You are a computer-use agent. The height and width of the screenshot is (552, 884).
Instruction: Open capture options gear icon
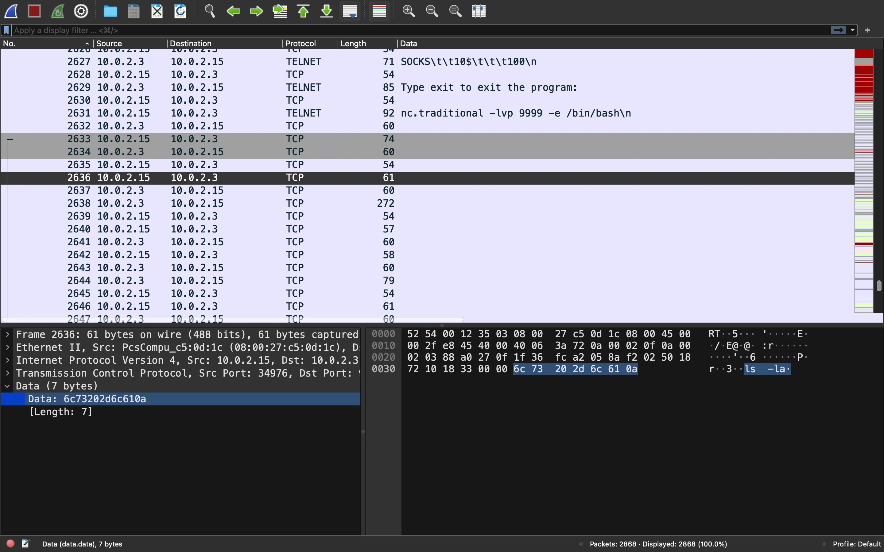[x=81, y=11]
